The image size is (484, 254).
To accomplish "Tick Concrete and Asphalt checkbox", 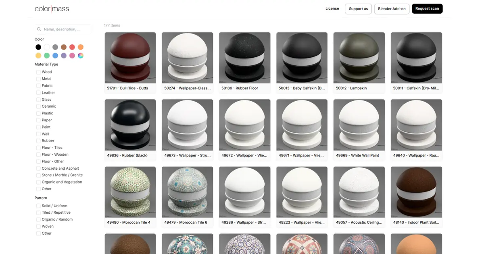I will pyautogui.click(x=38, y=169).
